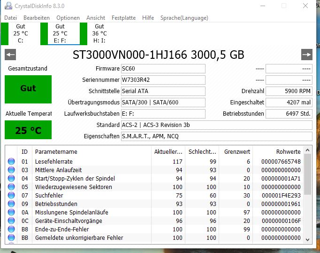Viewport: 320px width, 253px height.
Task: Click status orb for Lesefehlerrate row
Action: coord(11,161)
